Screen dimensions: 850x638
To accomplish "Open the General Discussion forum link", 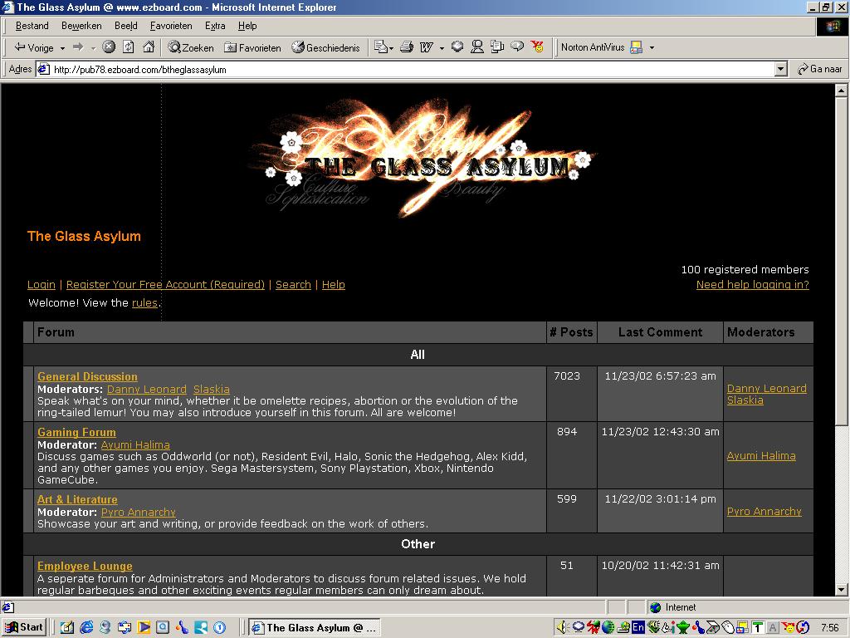I will click(x=87, y=376).
